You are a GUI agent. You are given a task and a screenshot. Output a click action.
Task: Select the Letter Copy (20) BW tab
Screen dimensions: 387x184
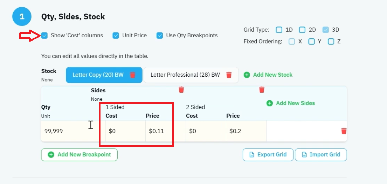point(104,75)
